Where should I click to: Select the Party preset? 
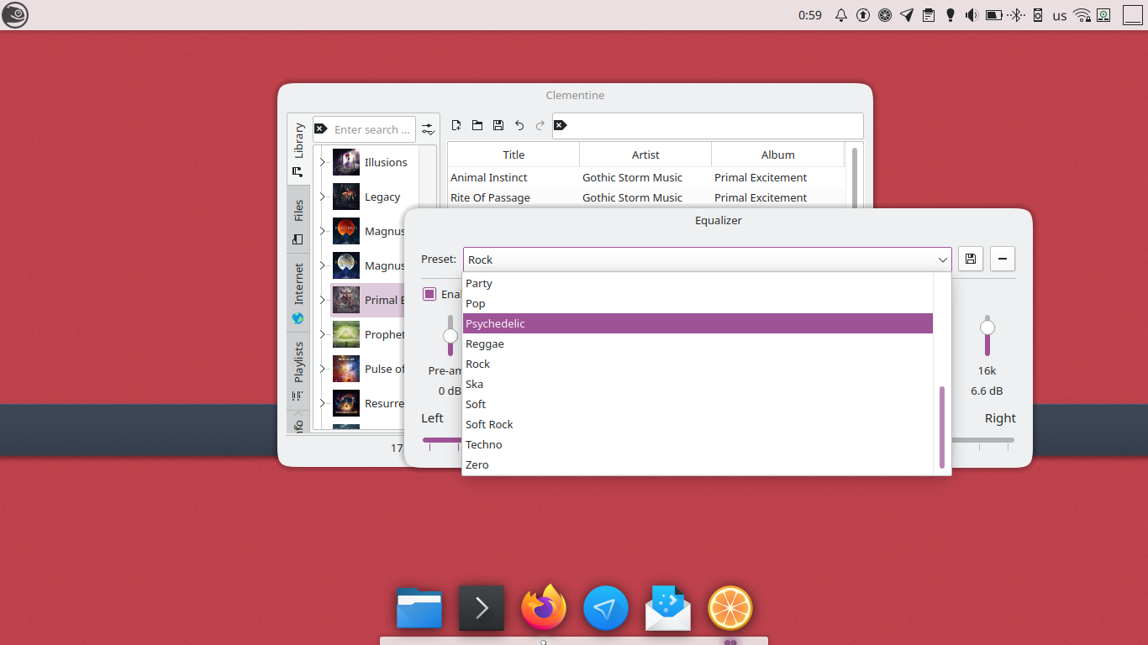[x=698, y=283]
